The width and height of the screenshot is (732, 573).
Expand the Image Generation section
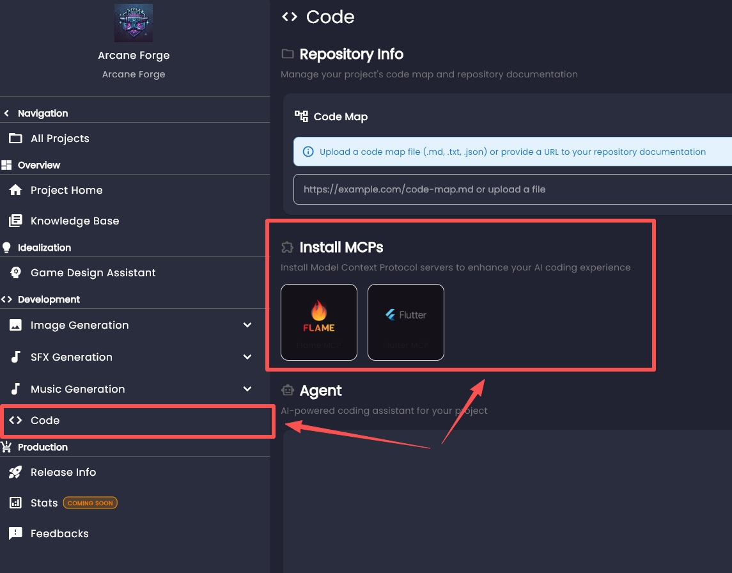click(x=247, y=325)
